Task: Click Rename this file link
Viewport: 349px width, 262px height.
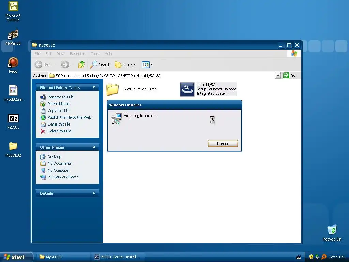Action: [x=61, y=97]
